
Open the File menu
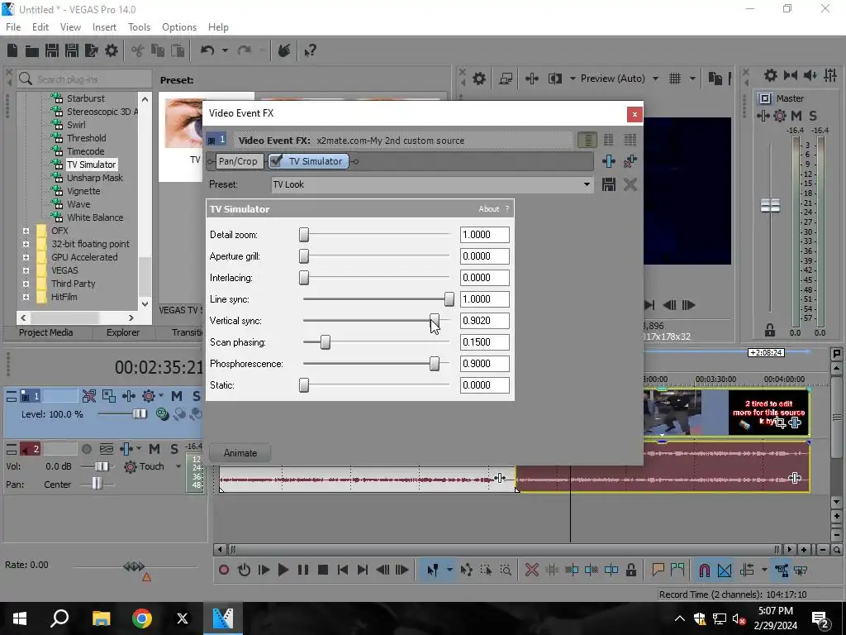(13, 27)
